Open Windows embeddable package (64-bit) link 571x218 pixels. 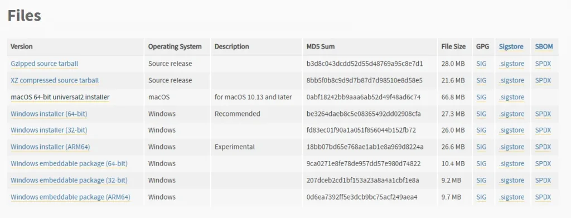pos(69,164)
